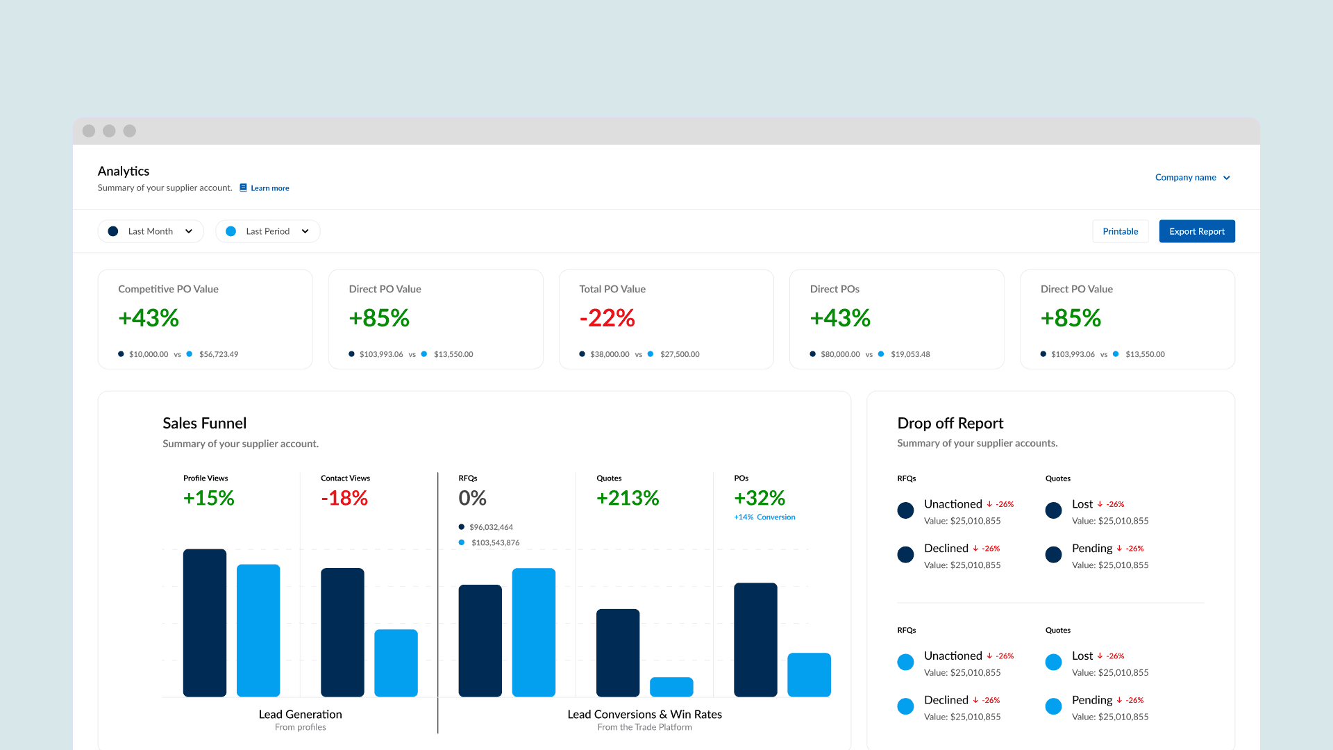The height and width of the screenshot is (750, 1333).
Task: Click the Printable button
Action: pos(1120,231)
